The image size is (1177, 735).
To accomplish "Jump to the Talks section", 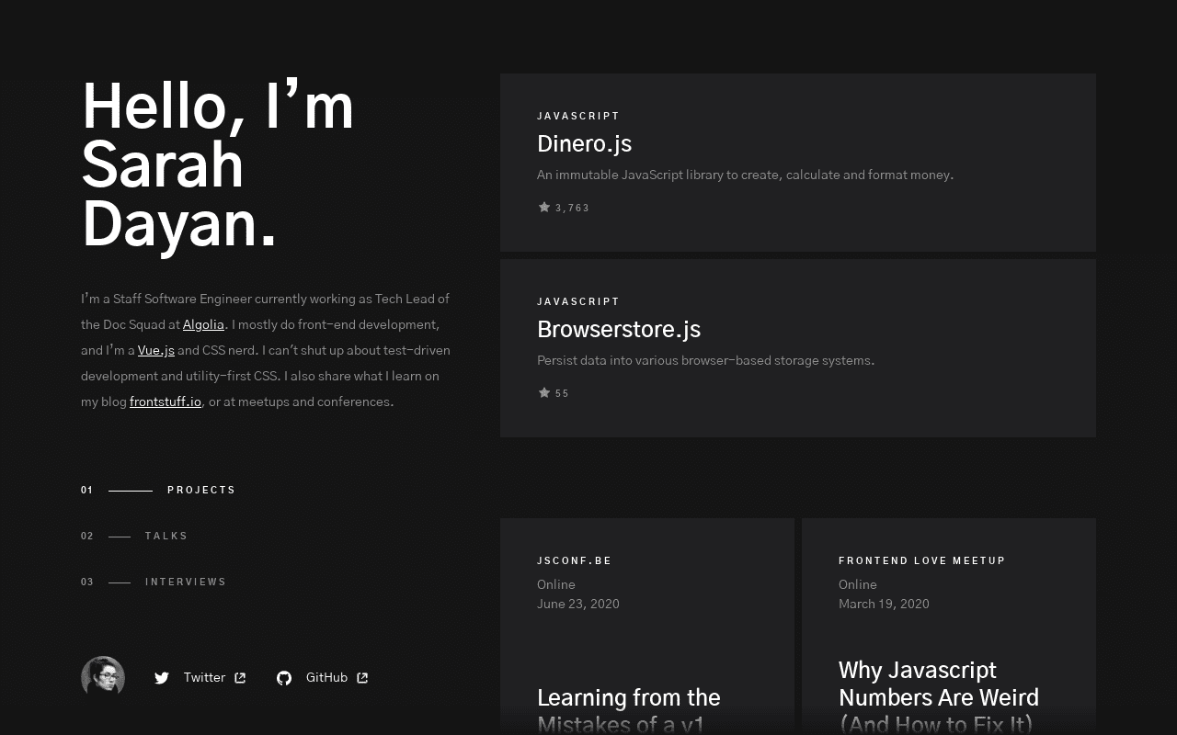I will [x=166, y=537].
